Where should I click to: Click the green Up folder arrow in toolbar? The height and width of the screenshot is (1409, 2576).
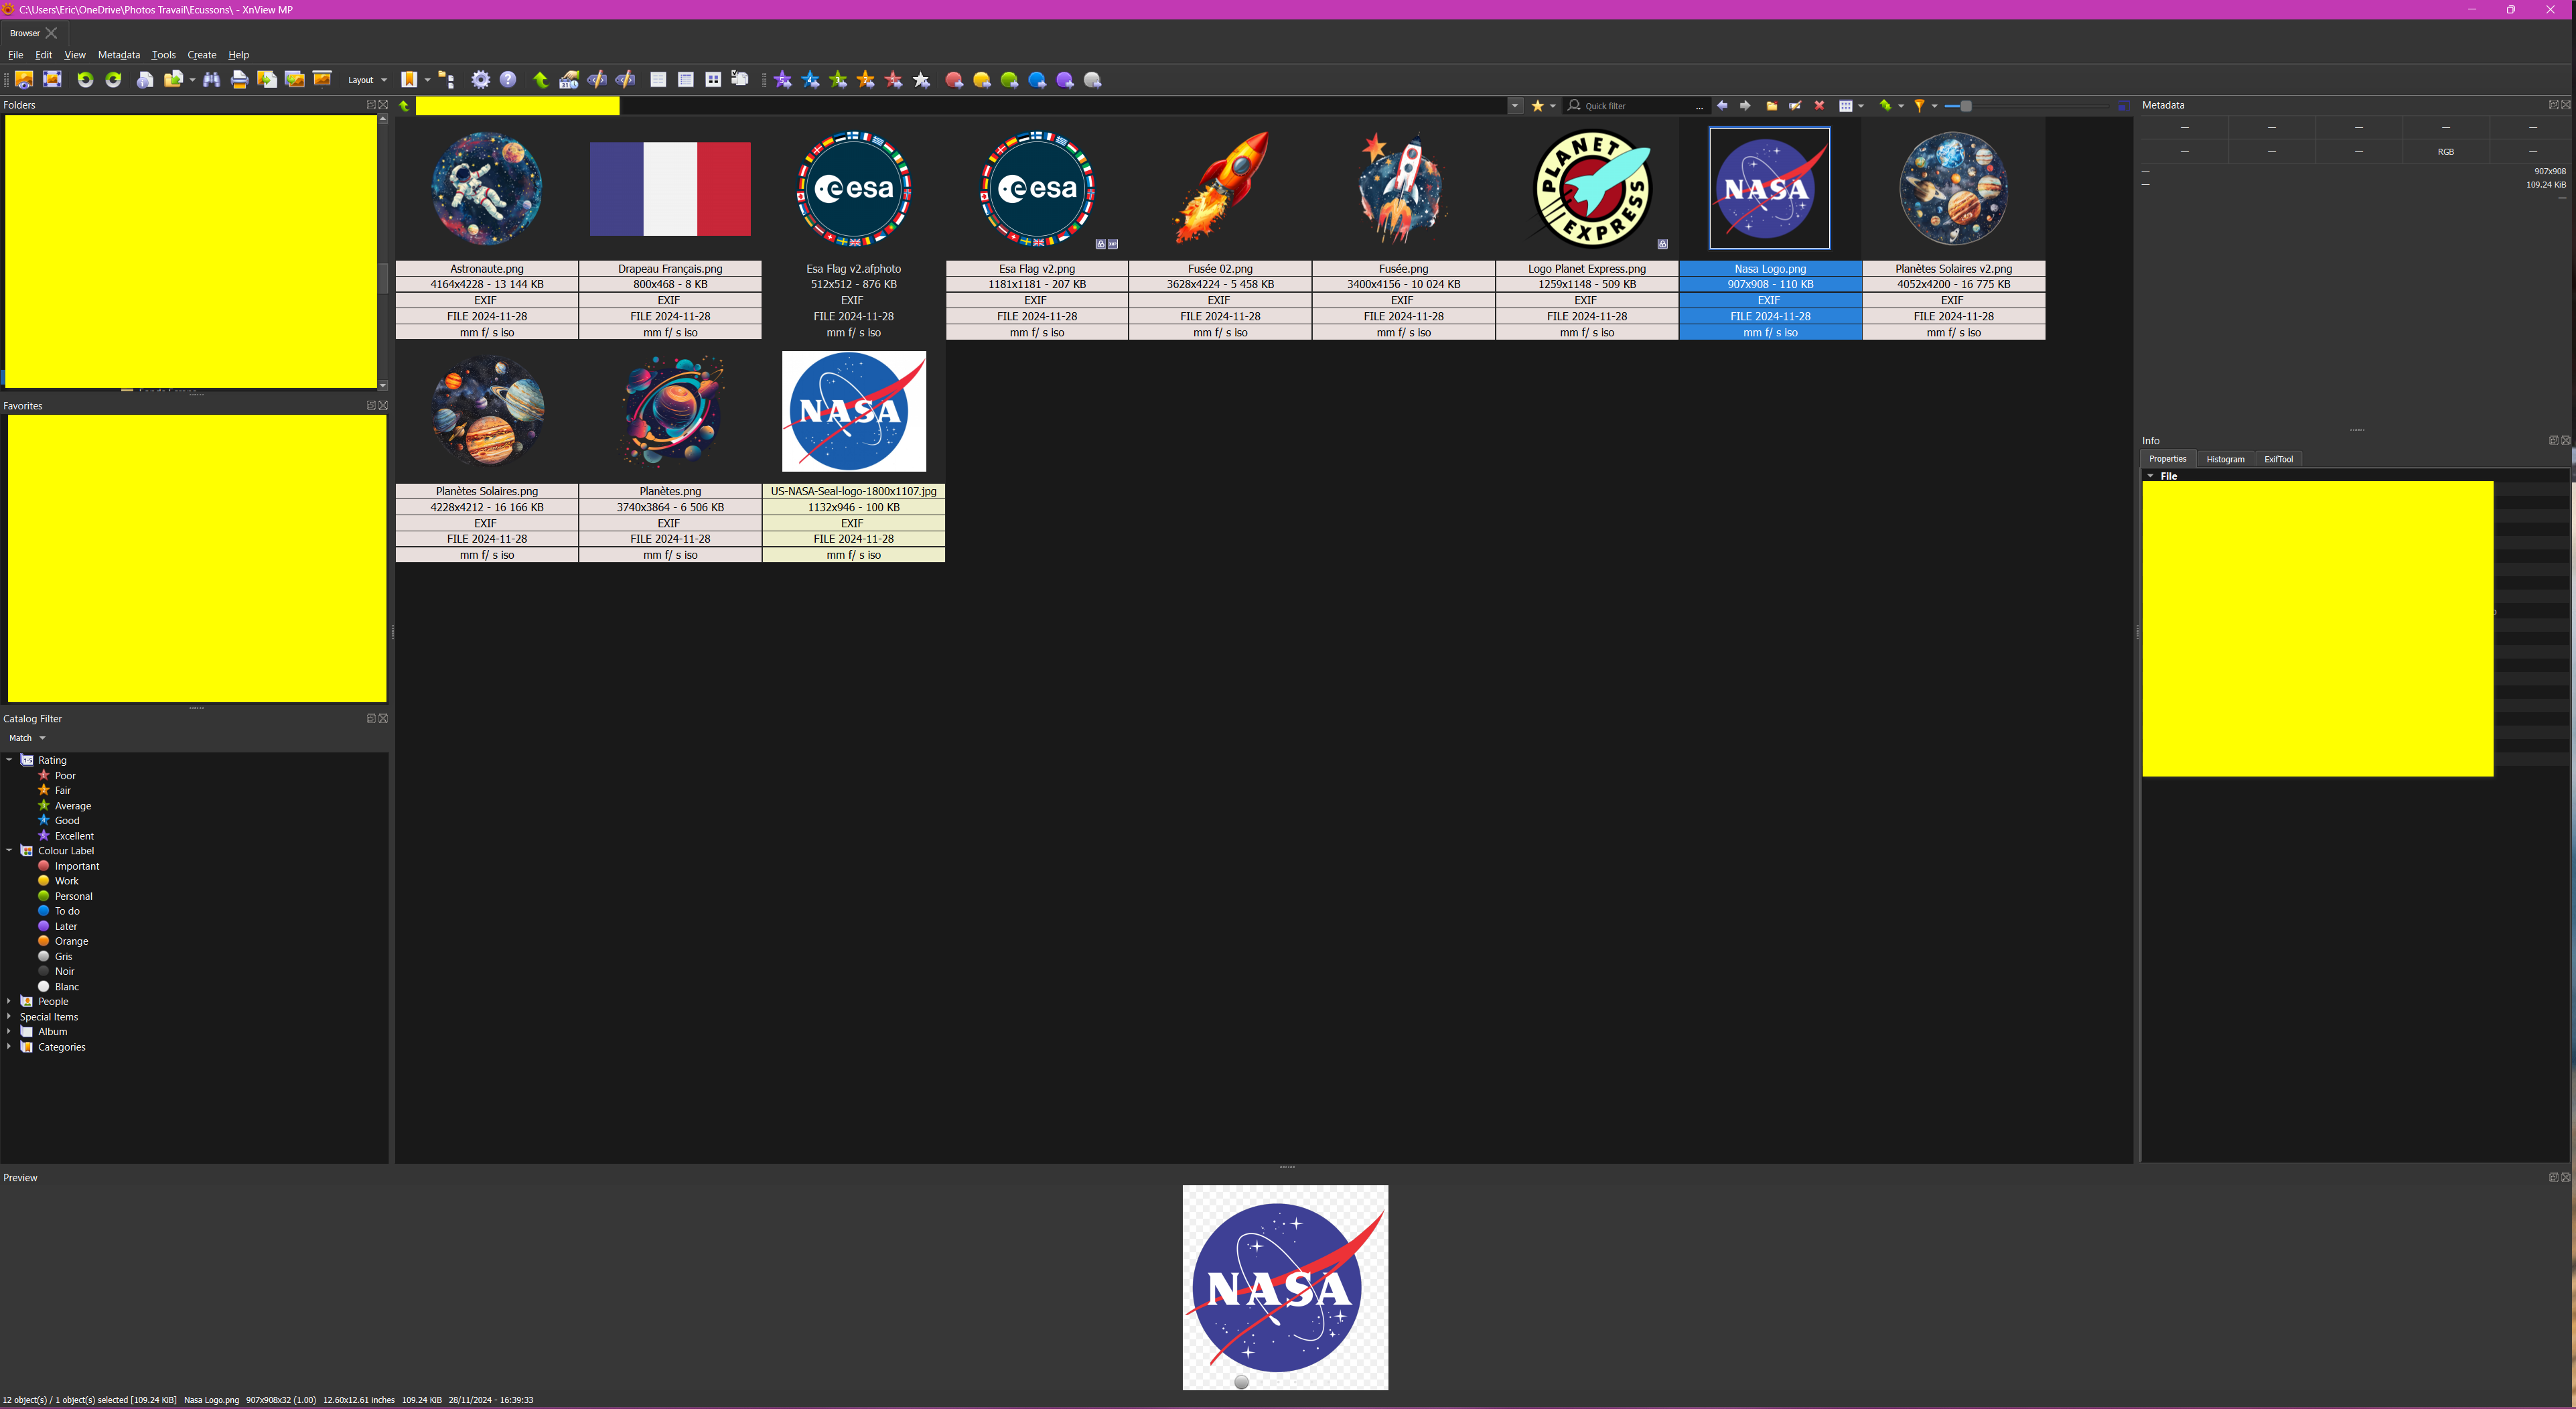[541, 80]
